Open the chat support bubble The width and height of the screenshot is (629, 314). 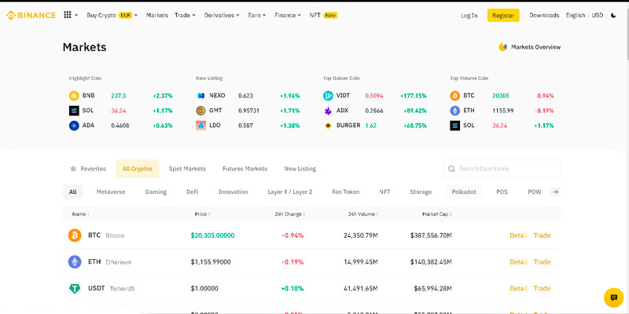pos(613,298)
